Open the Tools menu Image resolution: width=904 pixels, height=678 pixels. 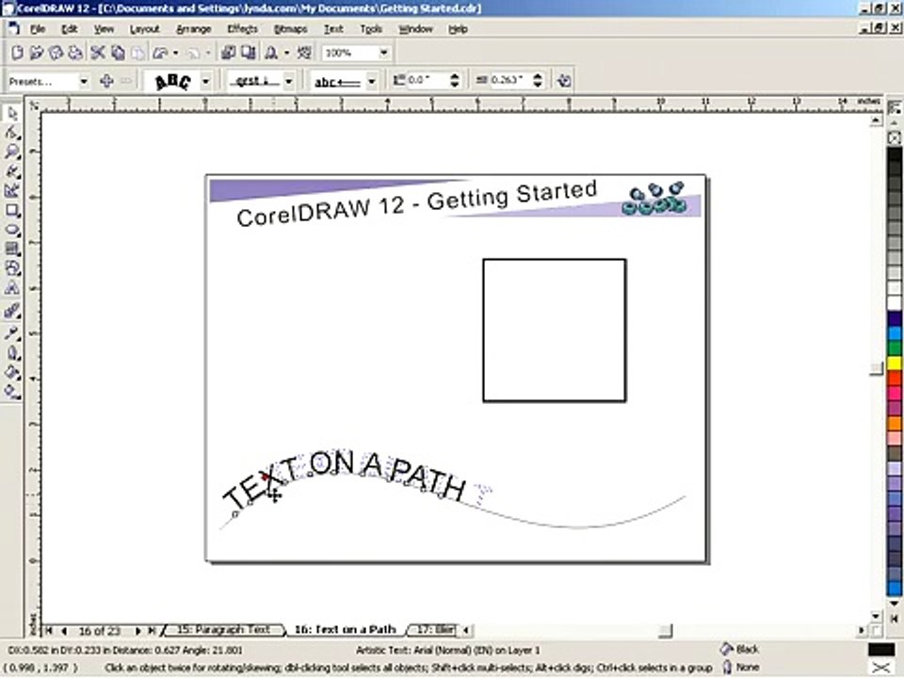[x=371, y=29]
